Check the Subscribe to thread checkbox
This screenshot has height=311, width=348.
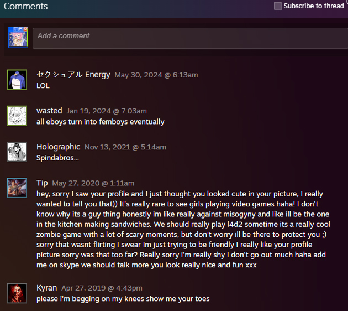pyautogui.click(x=278, y=6)
